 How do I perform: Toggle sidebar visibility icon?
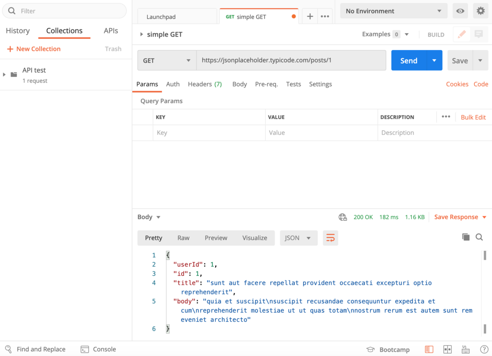(x=429, y=349)
